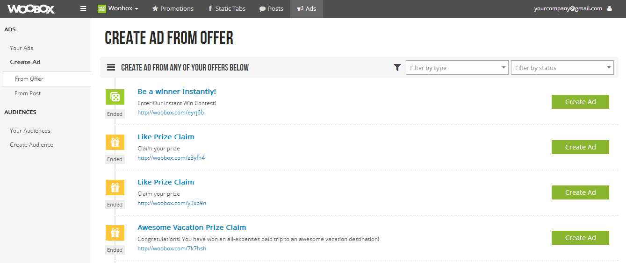
Task: Create Ad for offer z3yfh4
Action: pos(580,147)
